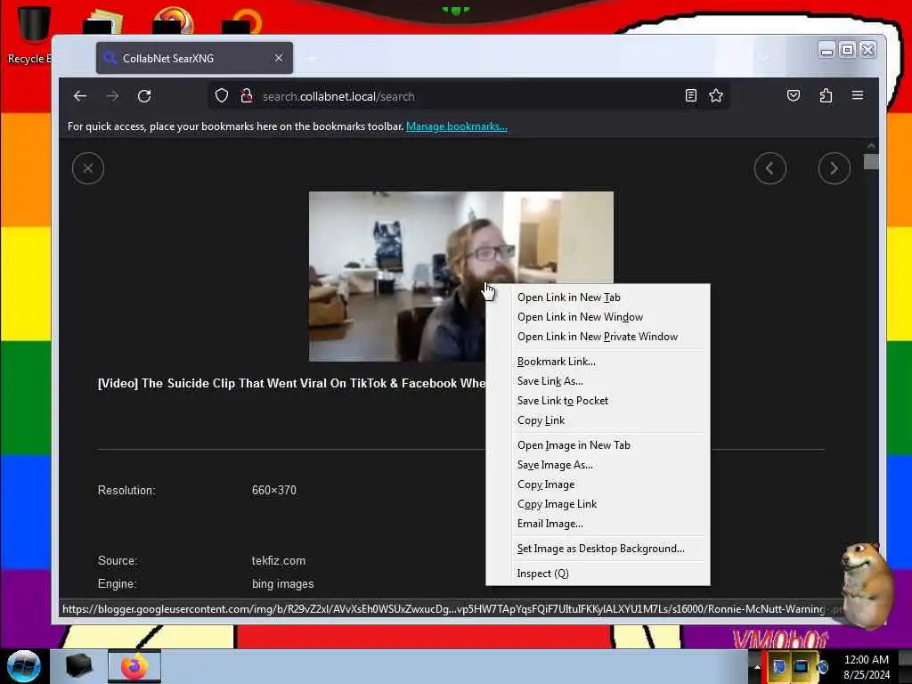Click the 660×370 resolution value

274,491
